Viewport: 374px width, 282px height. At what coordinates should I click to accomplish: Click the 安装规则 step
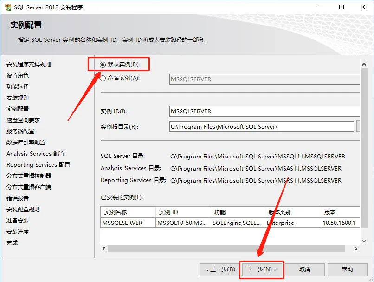(x=18, y=98)
